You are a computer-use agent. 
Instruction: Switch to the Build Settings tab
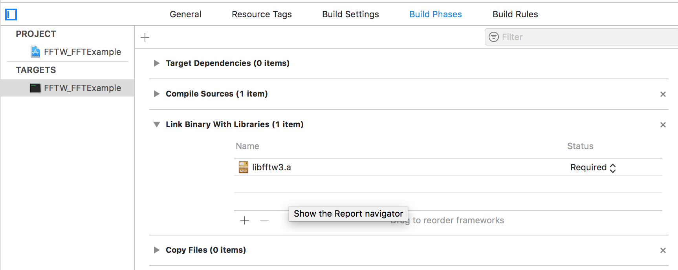350,15
